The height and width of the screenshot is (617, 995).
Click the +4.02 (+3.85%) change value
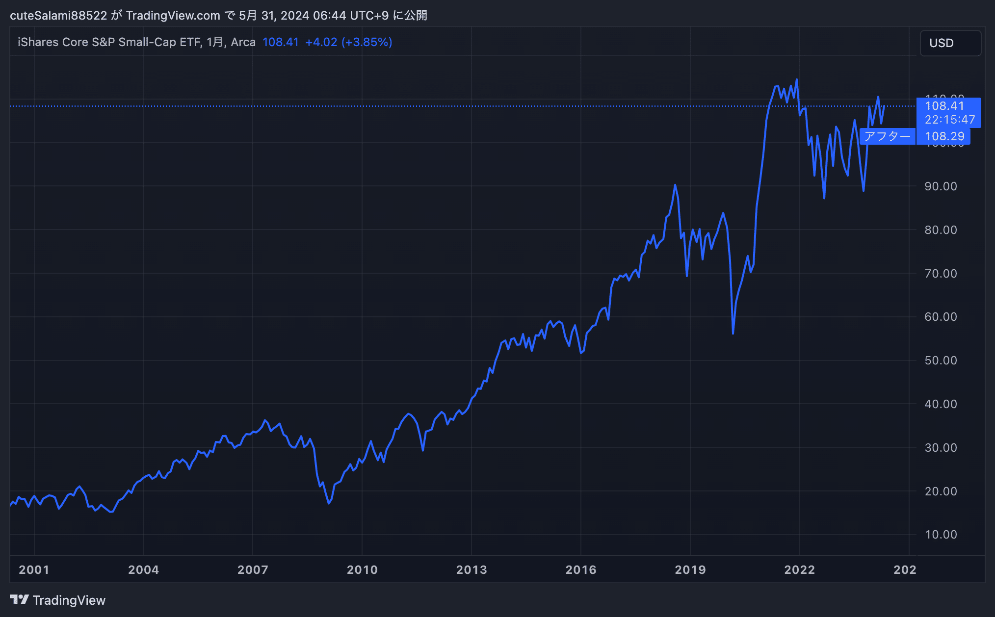click(x=349, y=42)
